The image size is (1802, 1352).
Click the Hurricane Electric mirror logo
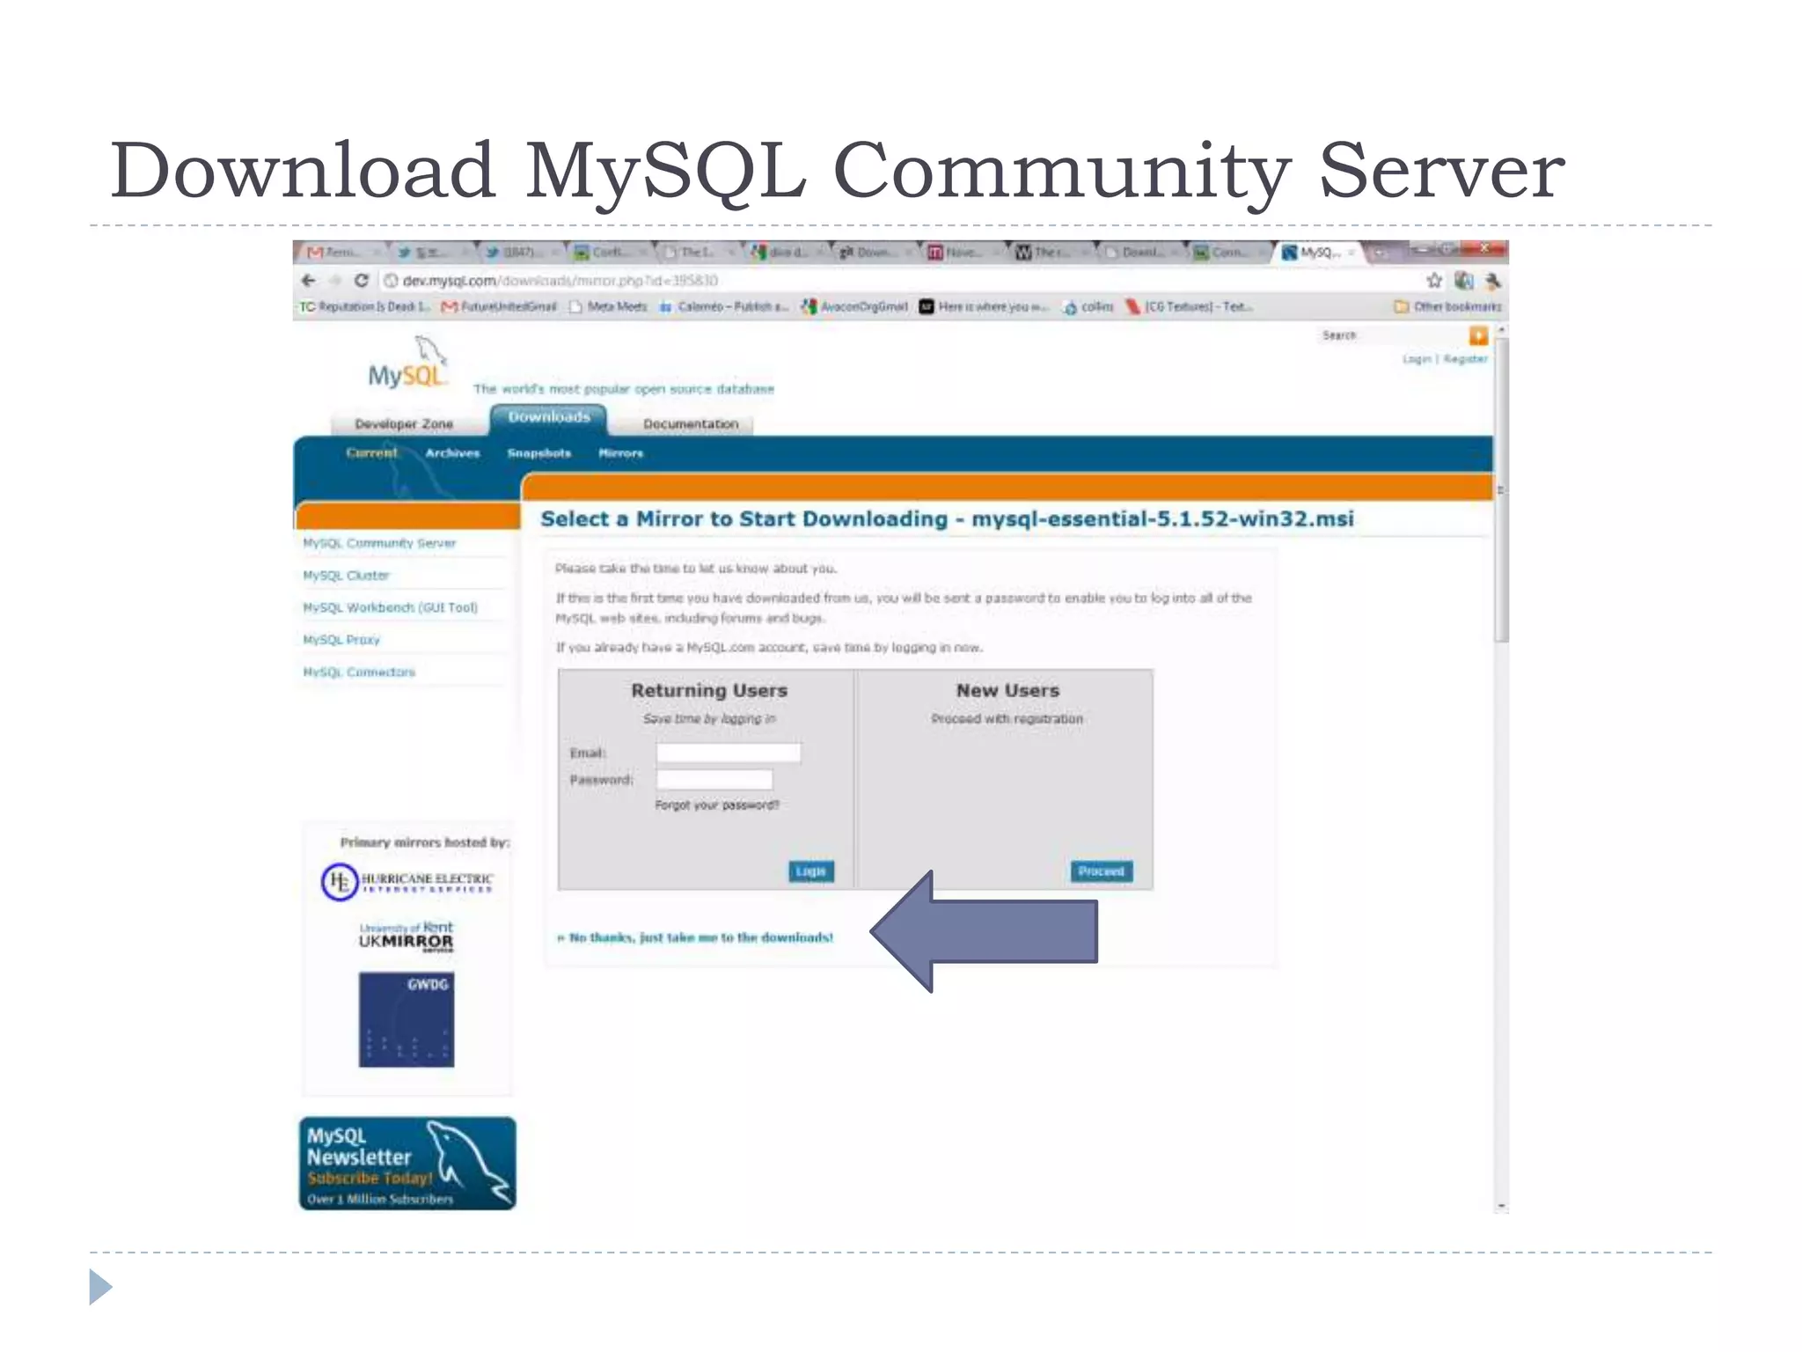click(x=407, y=881)
